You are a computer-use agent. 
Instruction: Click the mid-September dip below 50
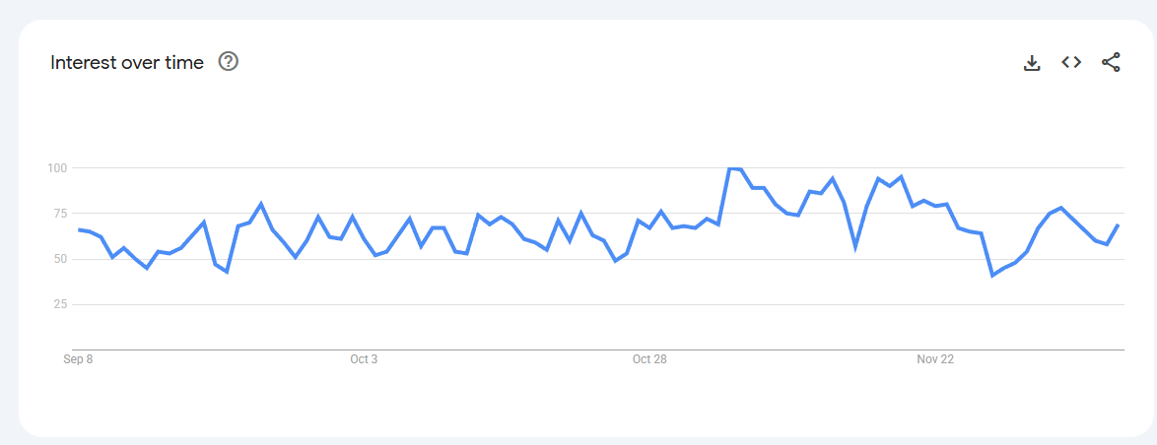click(227, 272)
